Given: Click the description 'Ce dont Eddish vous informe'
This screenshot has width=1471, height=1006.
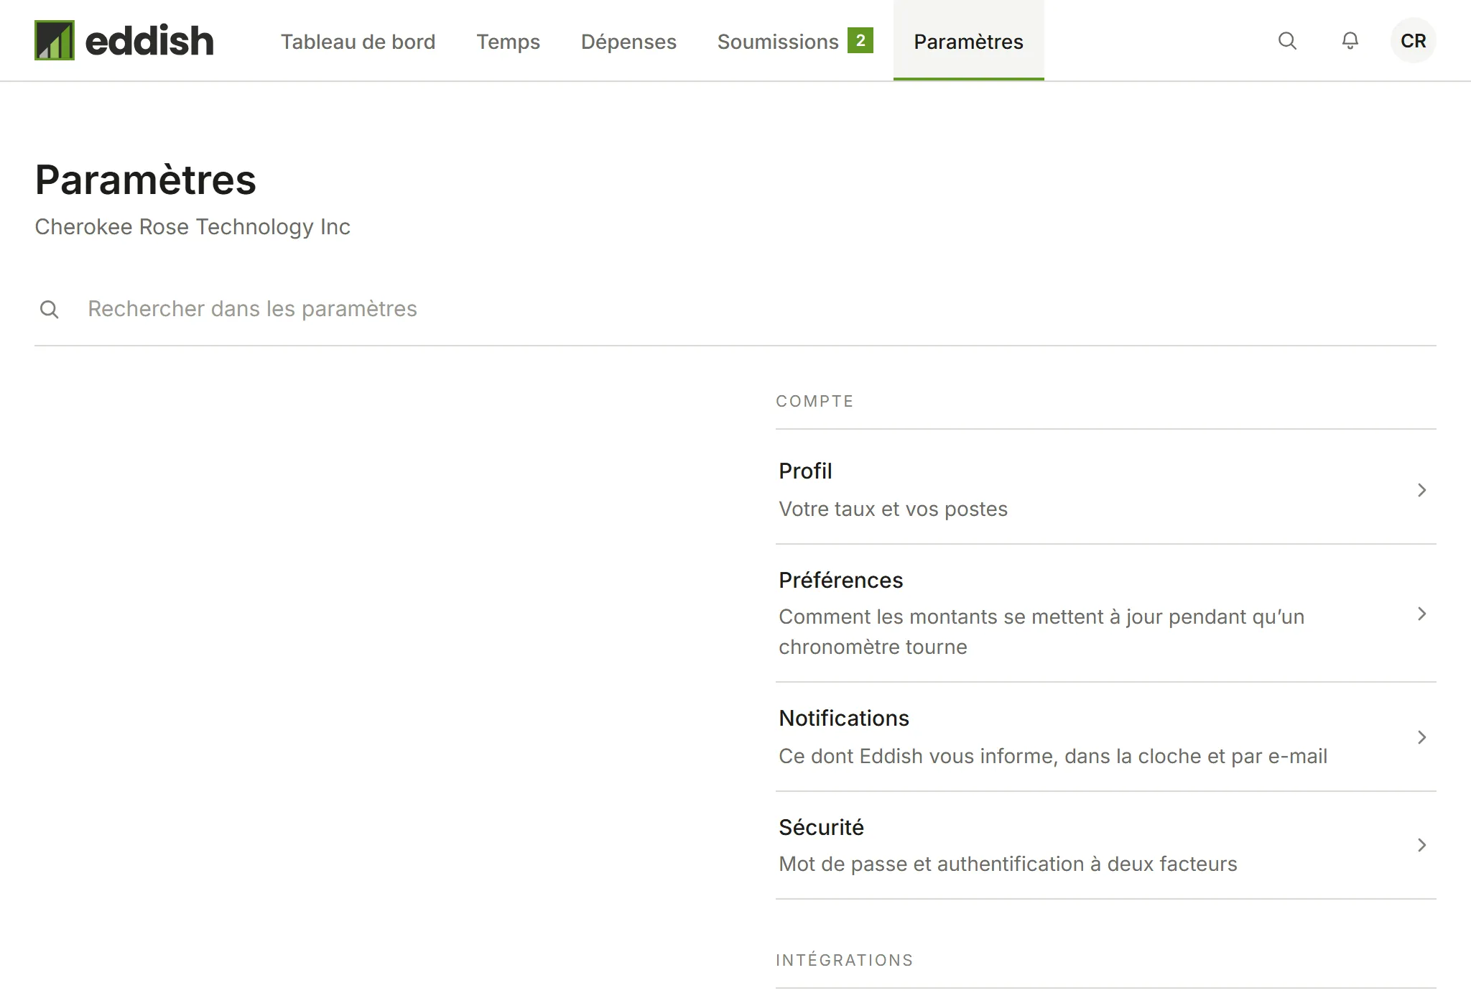Looking at the screenshot, I should 1053,756.
